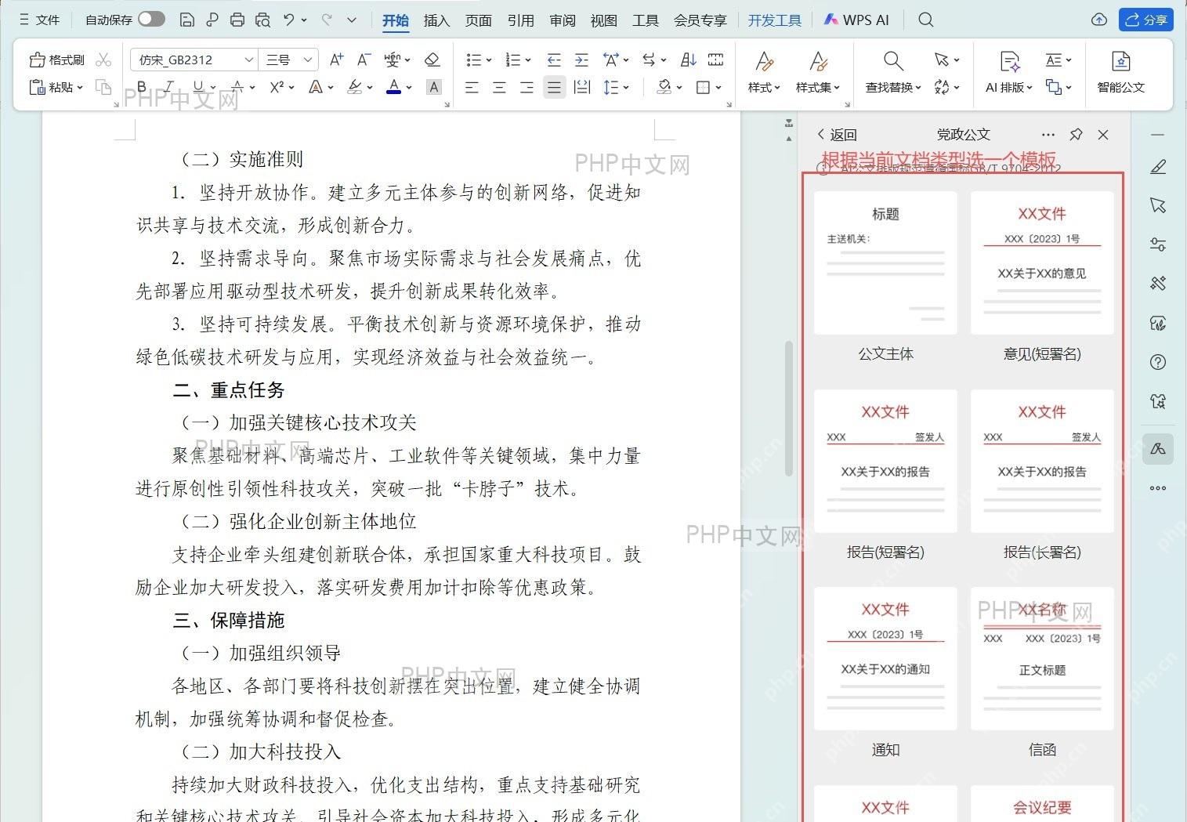
Task: Click the Increase Indent icon
Action: point(581,60)
